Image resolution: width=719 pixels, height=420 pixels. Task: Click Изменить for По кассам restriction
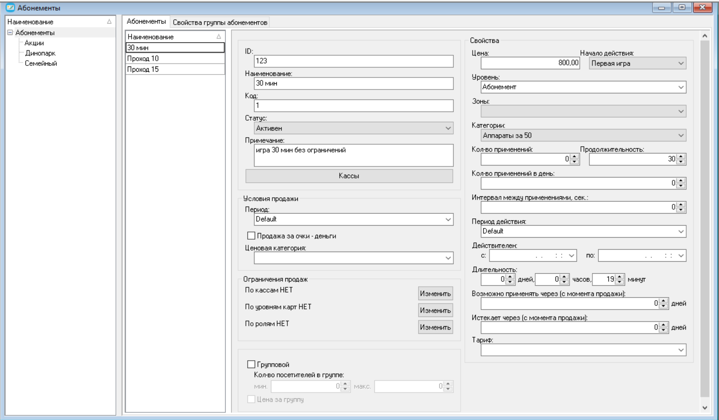click(436, 293)
